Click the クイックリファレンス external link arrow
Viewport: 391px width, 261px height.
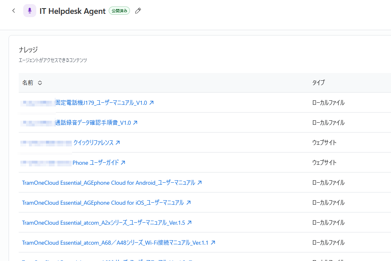(x=118, y=143)
